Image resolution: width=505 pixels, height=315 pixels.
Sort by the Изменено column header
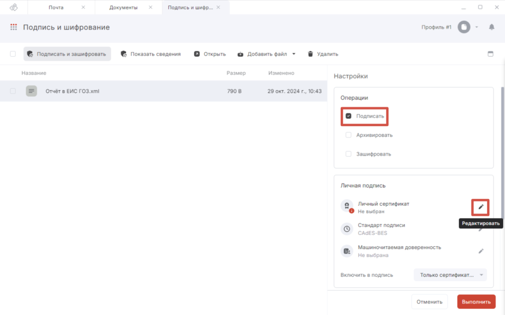pyautogui.click(x=281, y=73)
